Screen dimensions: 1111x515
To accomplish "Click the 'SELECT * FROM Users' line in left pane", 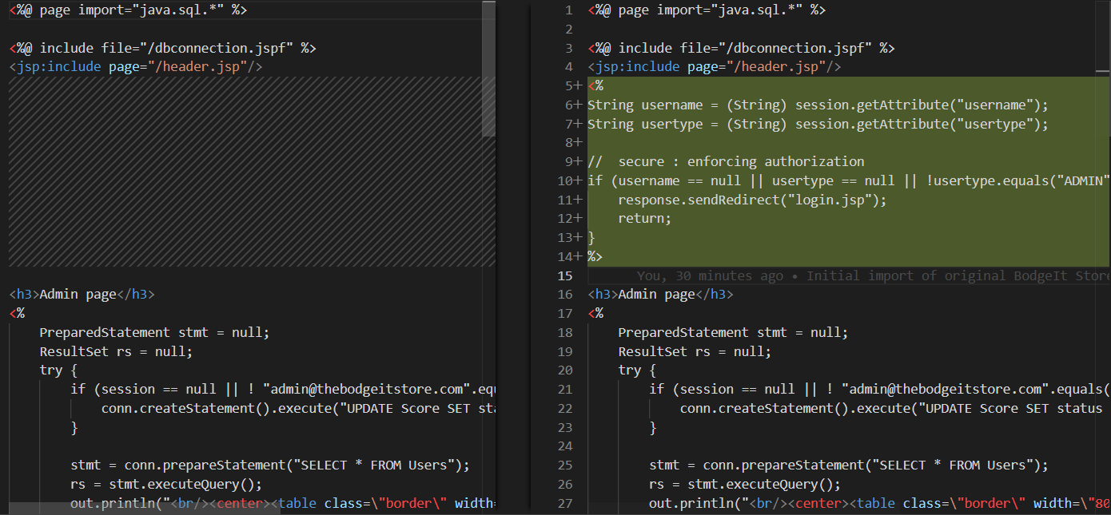I will pyautogui.click(x=269, y=465).
